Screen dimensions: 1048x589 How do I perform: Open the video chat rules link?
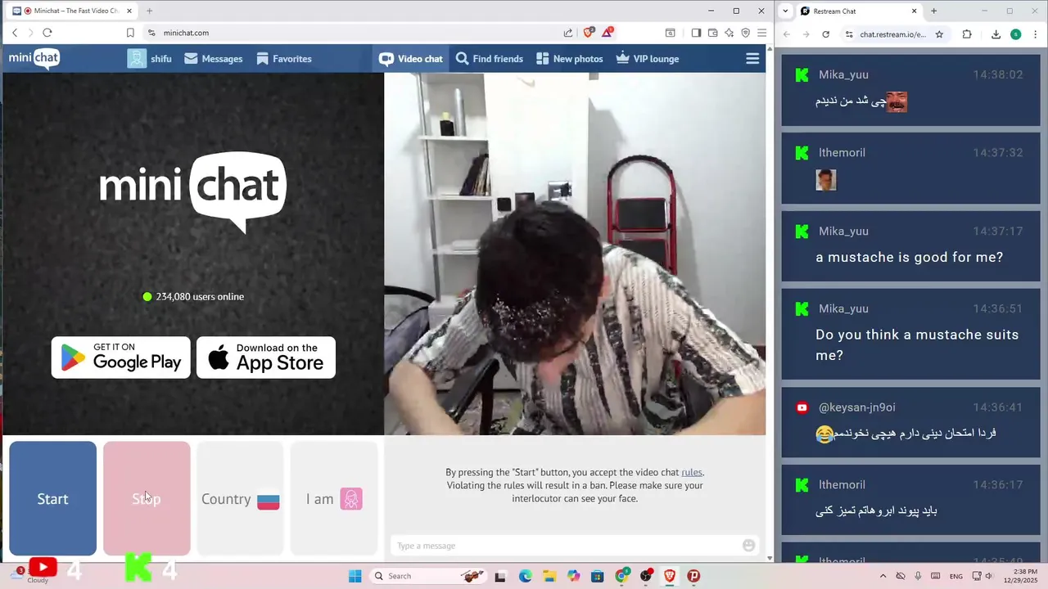(x=691, y=472)
